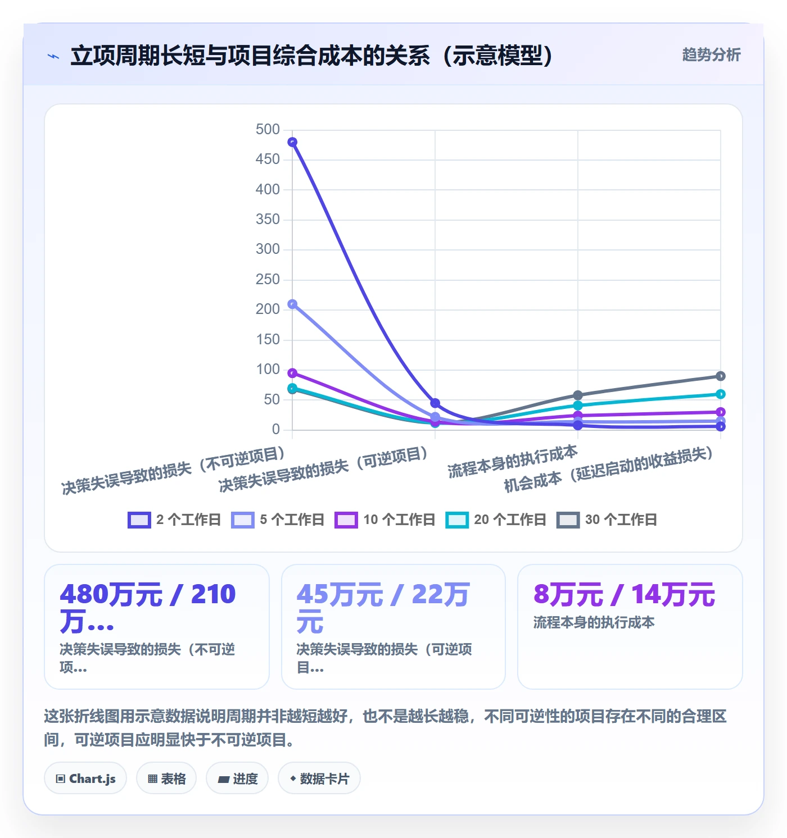Image resolution: width=787 pixels, height=838 pixels.
Task: Click the 2 个工作日 point at 480
Action: [292, 143]
